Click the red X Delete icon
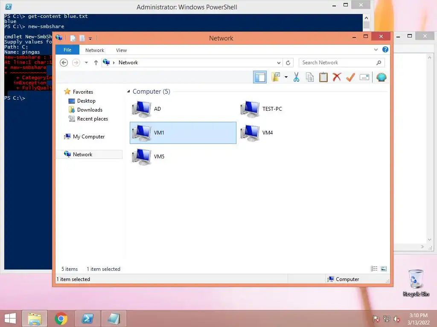Screen dimensions: 437x327 (x=337, y=77)
